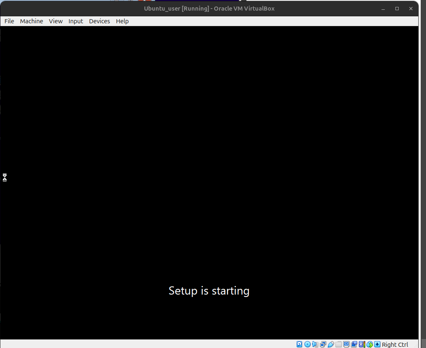Click the shared folders status icon
426x348 pixels.
click(x=339, y=344)
